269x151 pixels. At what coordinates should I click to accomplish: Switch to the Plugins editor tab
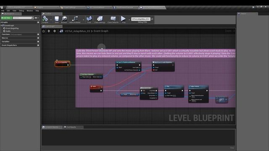coord(46,8)
